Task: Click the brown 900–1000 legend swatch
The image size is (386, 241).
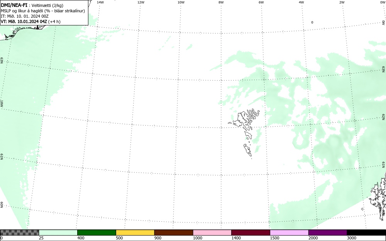Action: [x=174, y=233]
